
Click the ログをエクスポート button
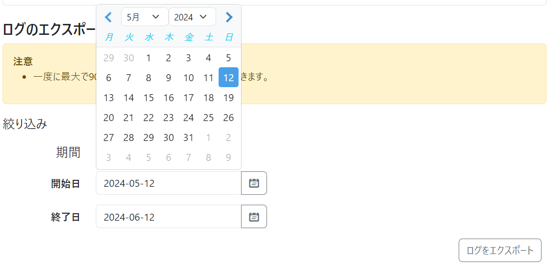(x=500, y=251)
